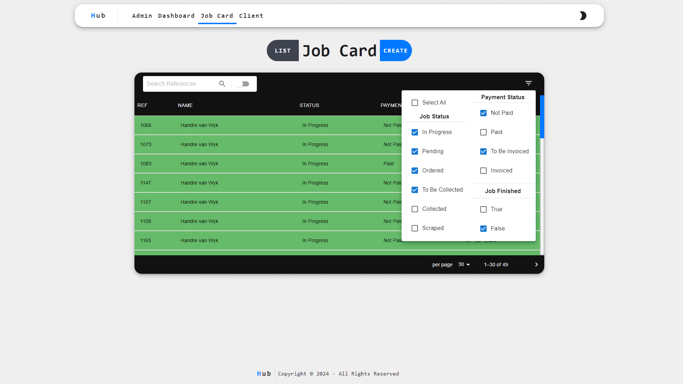This screenshot has width=683, height=384.
Task: Go to next page with the chevron arrow
Action: click(x=536, y=264)
